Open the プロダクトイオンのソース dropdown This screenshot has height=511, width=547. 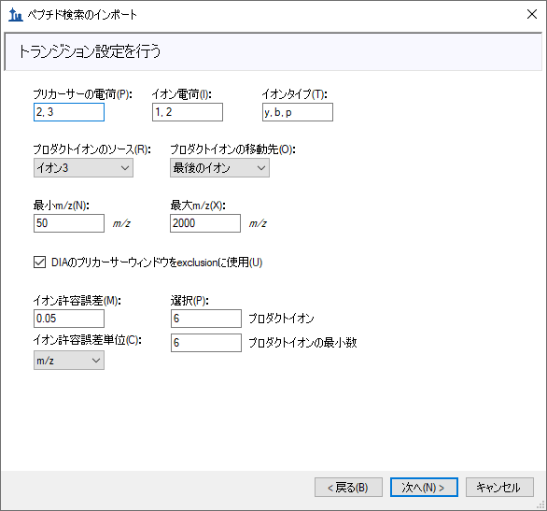83,168
